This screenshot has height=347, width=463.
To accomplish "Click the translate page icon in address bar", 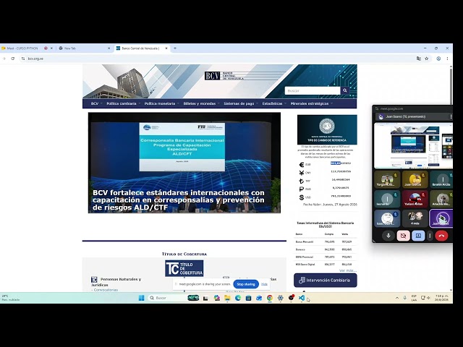I will 418,59.
